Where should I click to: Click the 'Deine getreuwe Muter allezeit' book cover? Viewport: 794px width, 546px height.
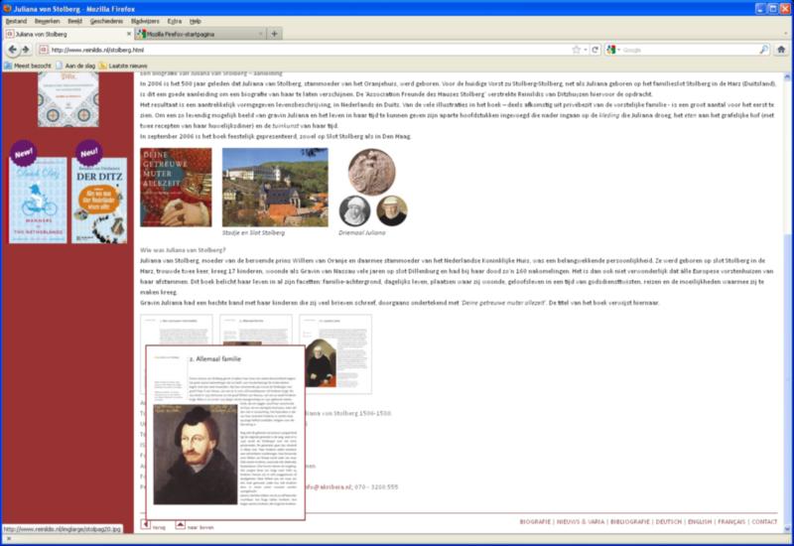176,187
